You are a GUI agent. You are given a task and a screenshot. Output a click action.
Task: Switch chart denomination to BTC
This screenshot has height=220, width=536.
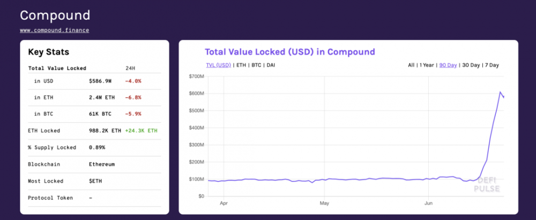click(257, 65)
